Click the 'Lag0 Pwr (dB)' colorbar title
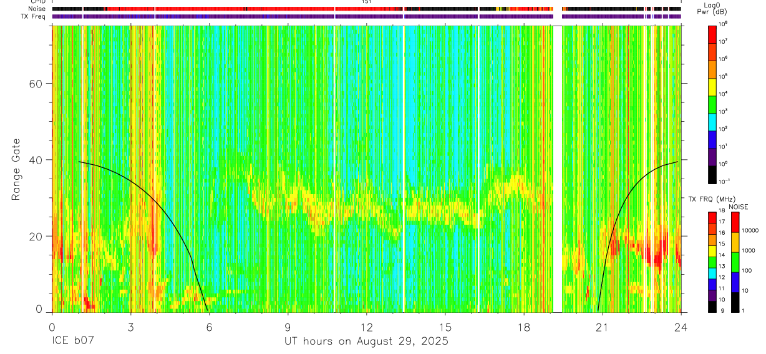766x354 pixels. coord(713,7)
